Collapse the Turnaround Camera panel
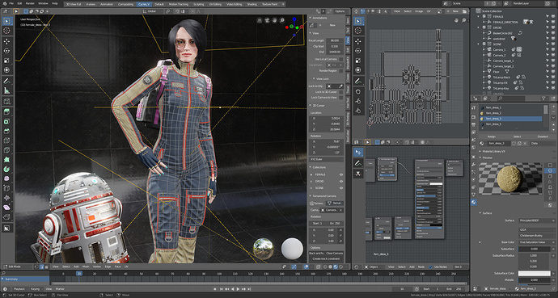This screenshot has width=558, height=298. [x=311, y=196]
